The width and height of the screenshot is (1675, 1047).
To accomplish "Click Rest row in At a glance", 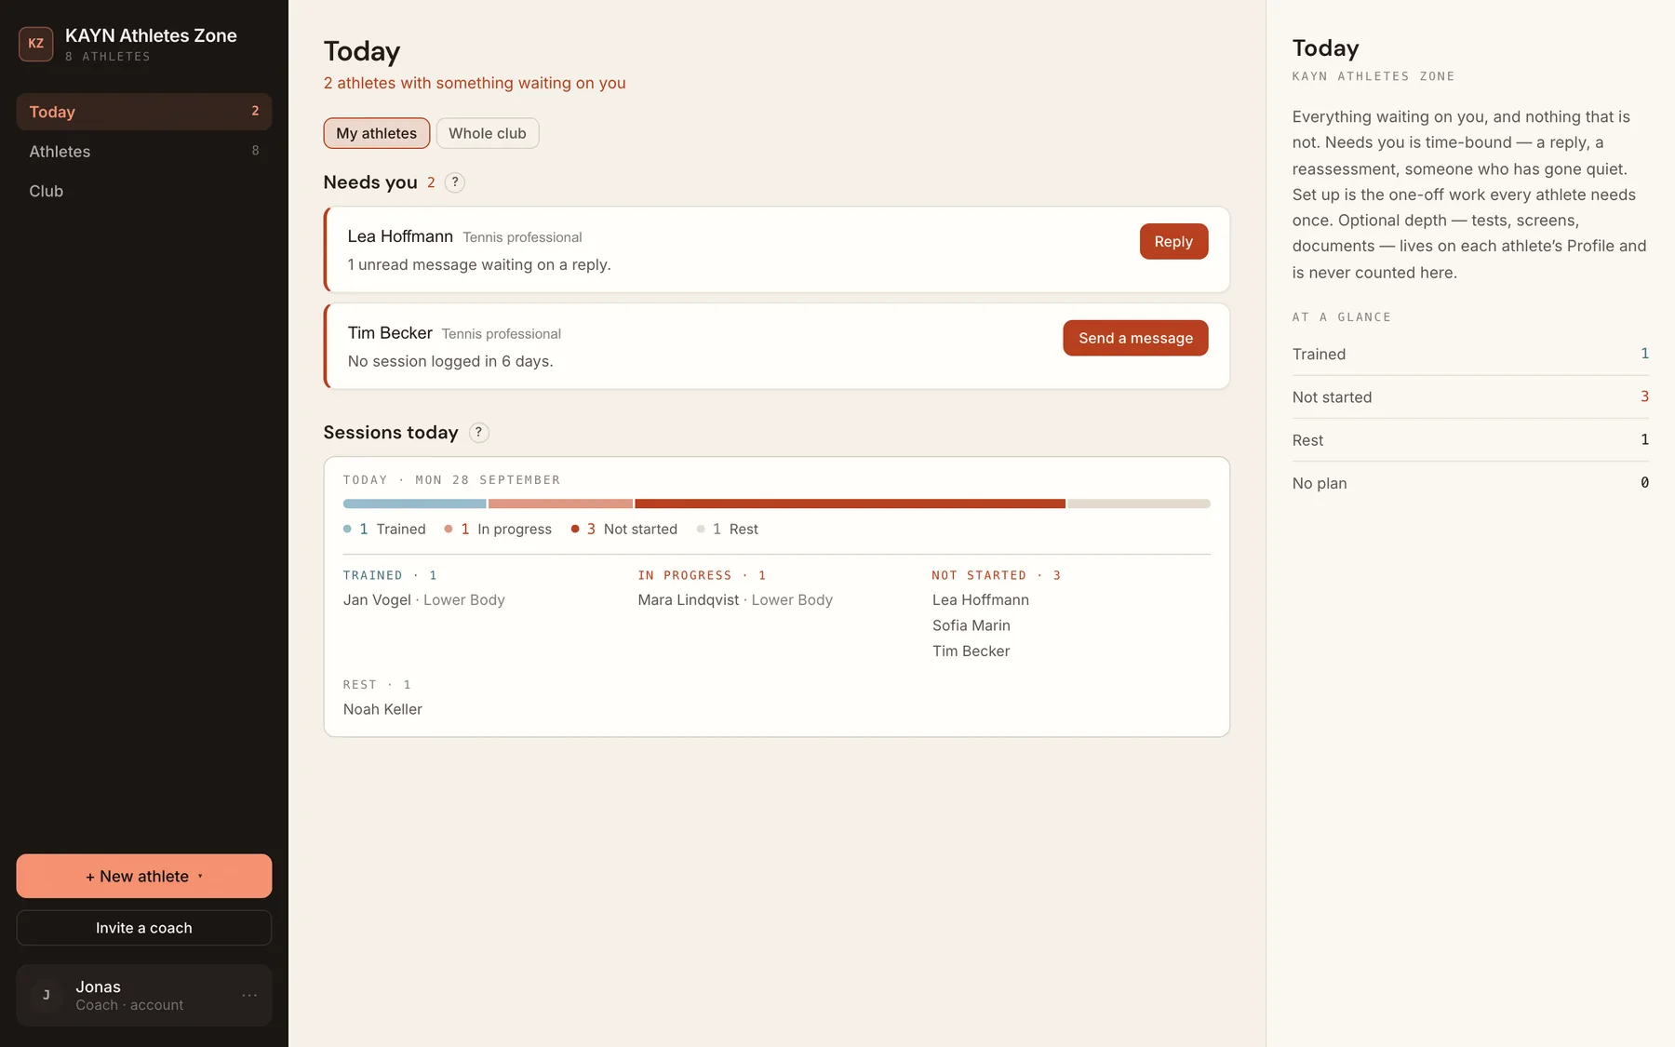I will pyautogui.click(x=1470, y=440).
